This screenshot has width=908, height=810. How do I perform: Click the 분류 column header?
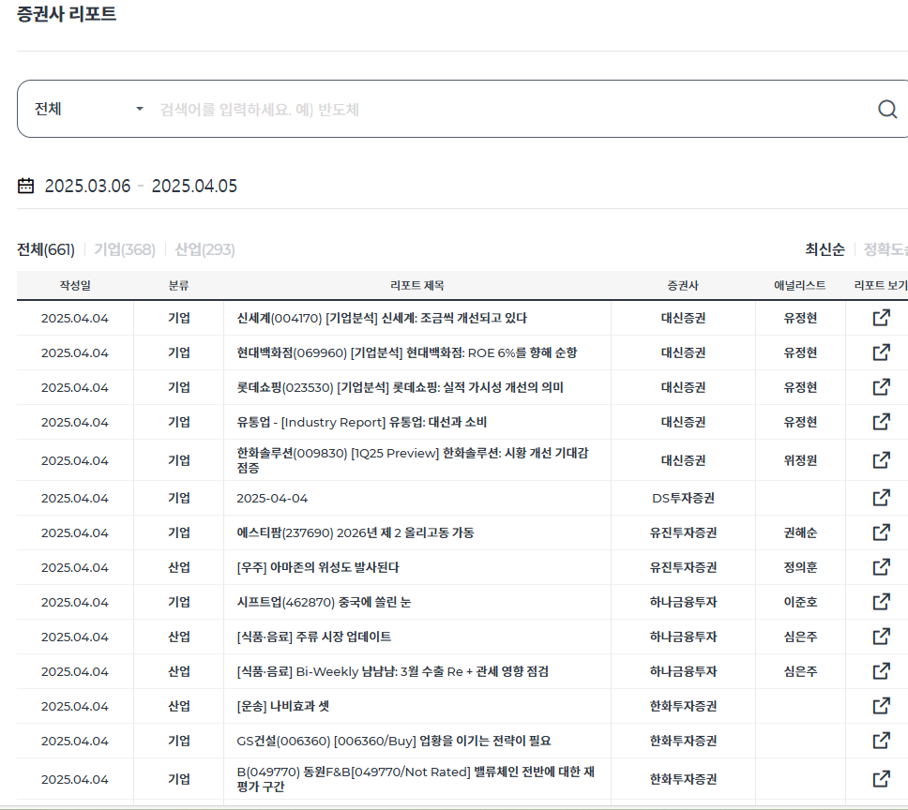pyautogui.click(x=178, y=285)
